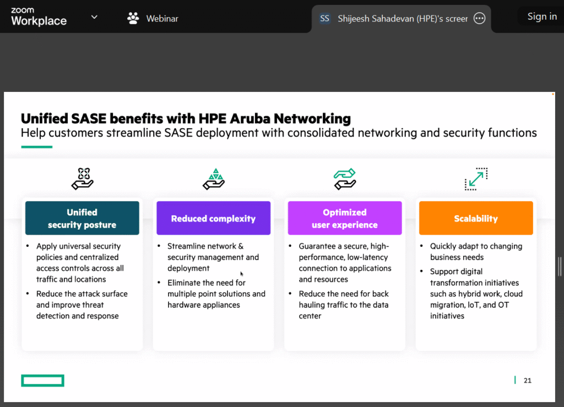564x407 pixels.
Task: Select the Unified security posture header box
Action: (x=82, y=218)
